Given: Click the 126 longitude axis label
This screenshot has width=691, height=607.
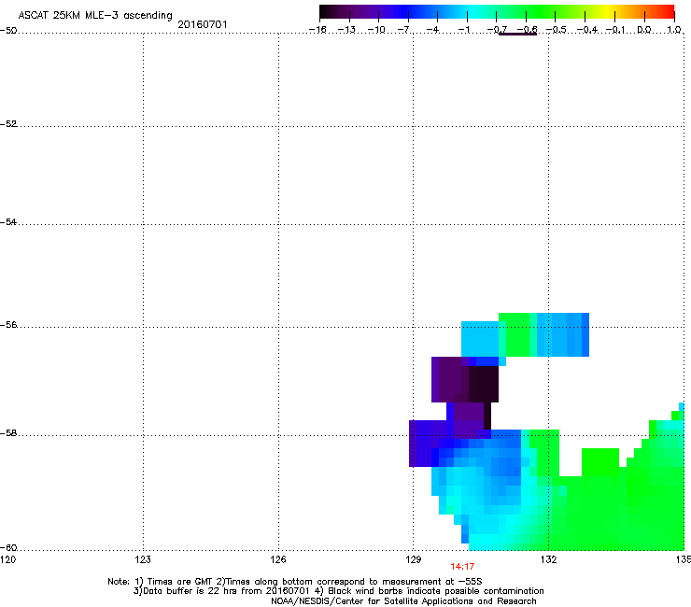Looking at the screenshot, I should click(278, 559).
